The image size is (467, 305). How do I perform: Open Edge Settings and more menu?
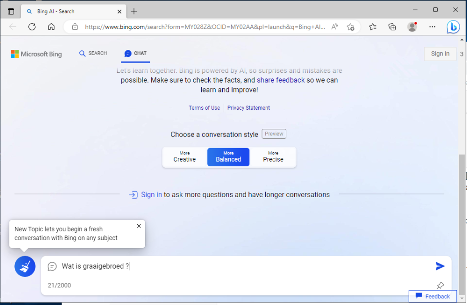coord(432,27)
